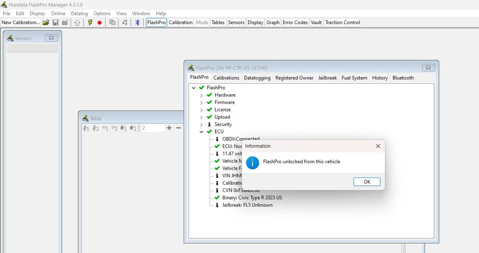Open the Edit menu

pyautogui.click(x=20, y=13)
